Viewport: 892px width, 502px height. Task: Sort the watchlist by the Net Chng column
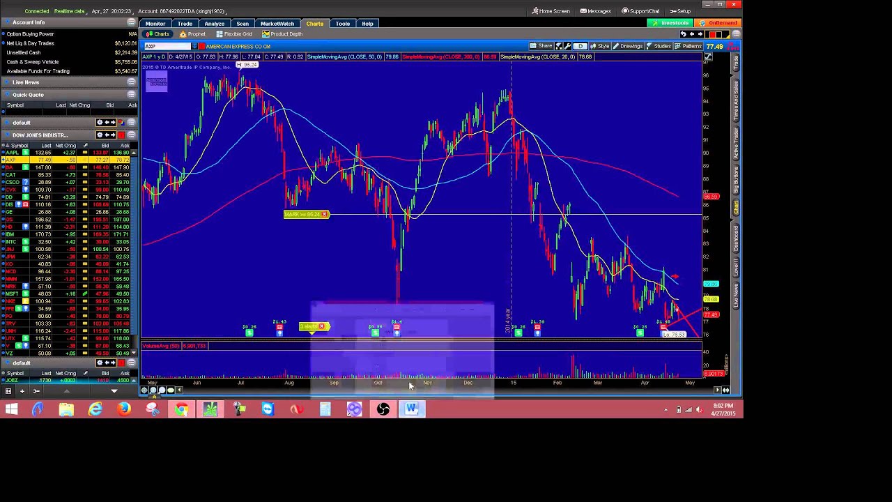(66, 146)
